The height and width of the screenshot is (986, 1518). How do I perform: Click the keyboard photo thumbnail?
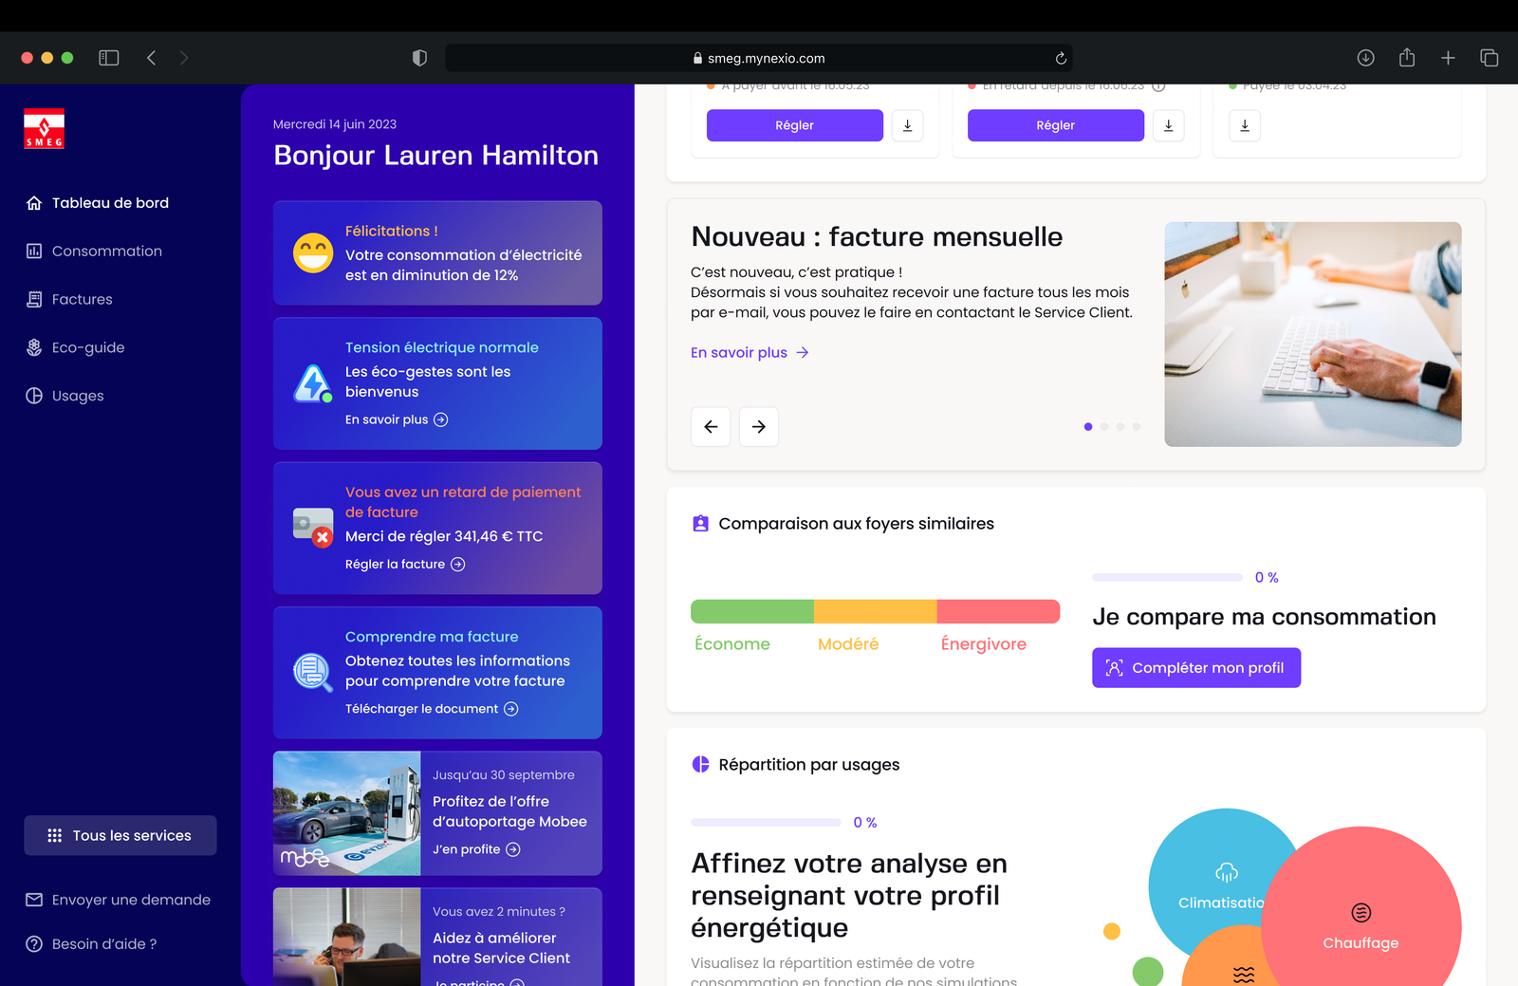[x=1313, y=334]
